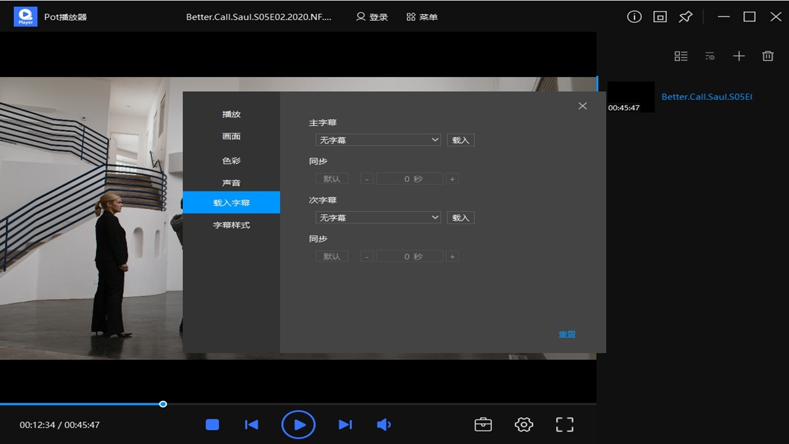Viewport: 789px width, 444px height.
Task: Click the 载入 button for main subtitles
Action: pyautogui.click(x=460, y=139)
